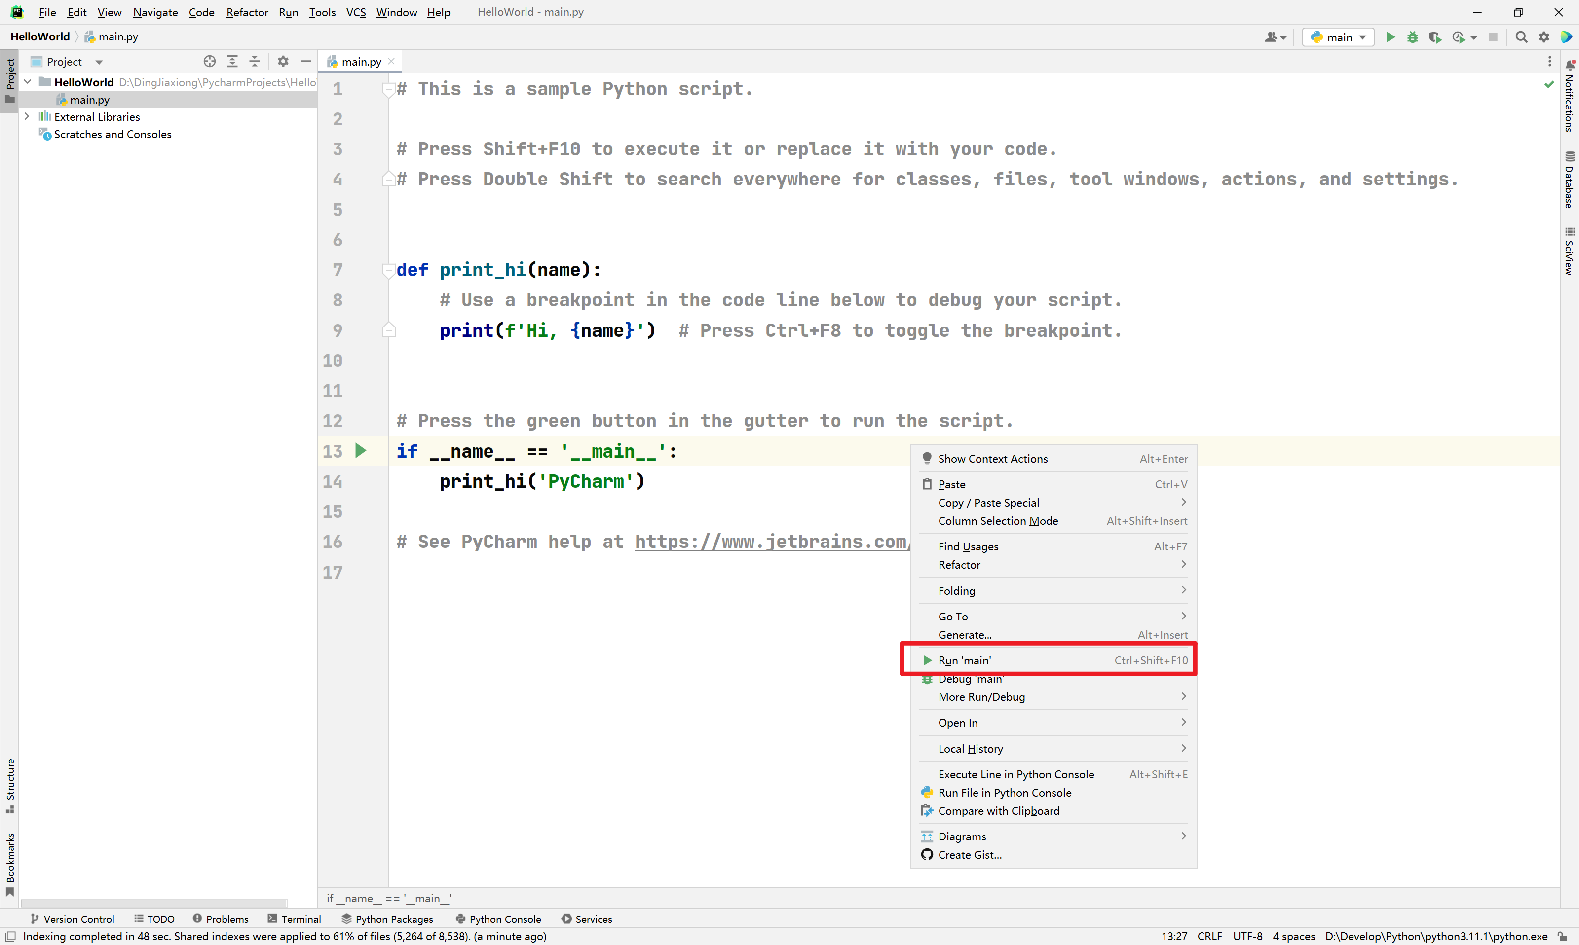This screenshot has height=945, width=1579.
Task: Collapse the HelloWorld project folder
Action: click(x=28, y=81)
